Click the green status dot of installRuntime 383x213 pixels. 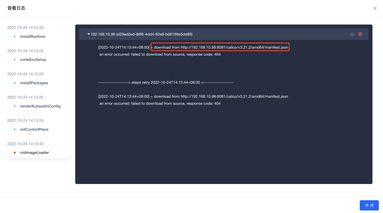(15, 36)
